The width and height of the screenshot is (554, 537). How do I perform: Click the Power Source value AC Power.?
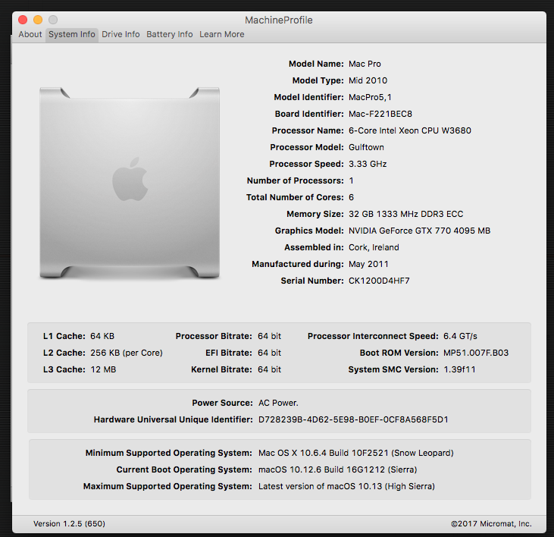coord(278,403)
